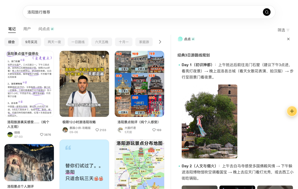Expand more filter chips with right chevron

click(x=160, y=42)
